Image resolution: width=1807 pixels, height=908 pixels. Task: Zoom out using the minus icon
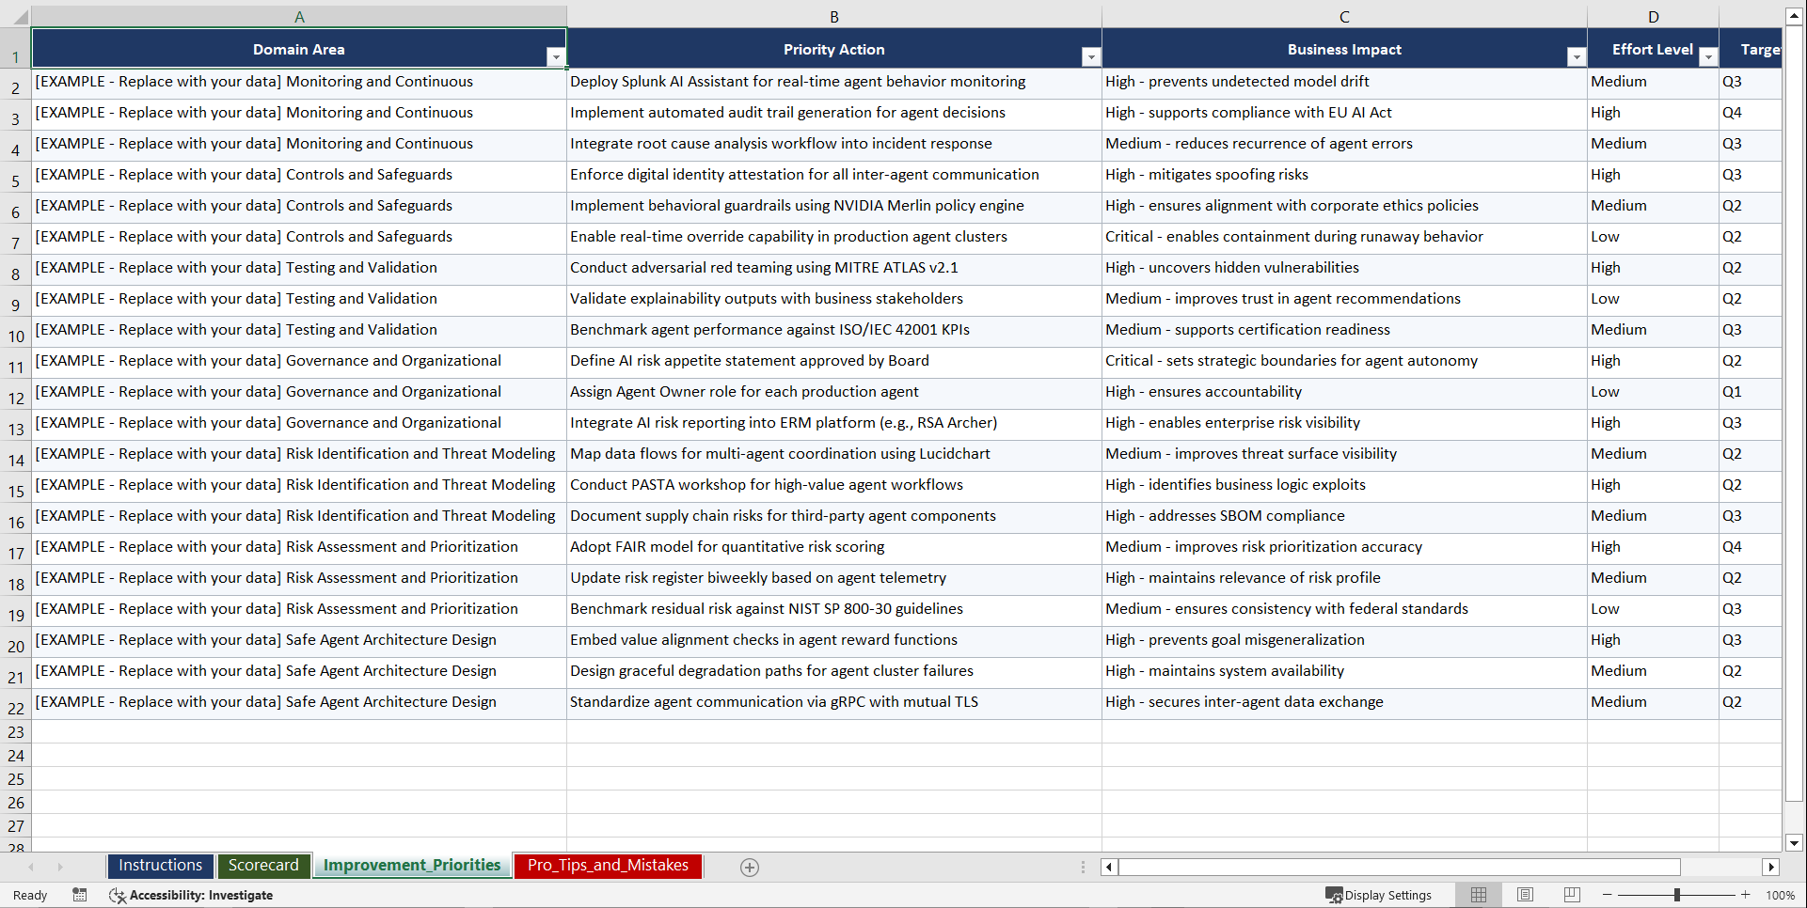point(1608,895)
